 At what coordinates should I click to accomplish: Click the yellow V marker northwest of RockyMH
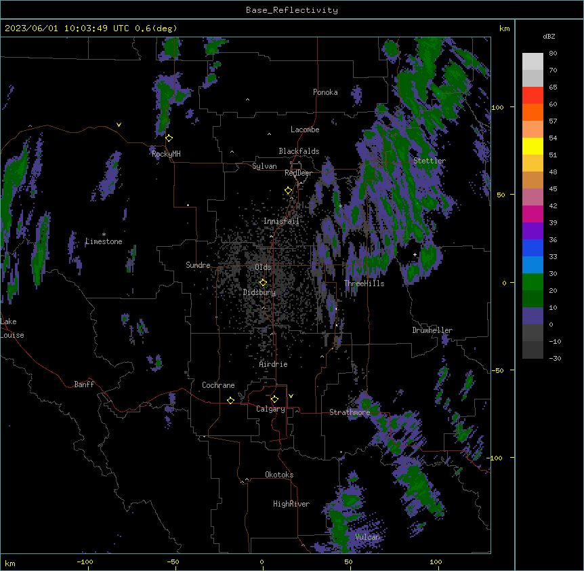119,125
